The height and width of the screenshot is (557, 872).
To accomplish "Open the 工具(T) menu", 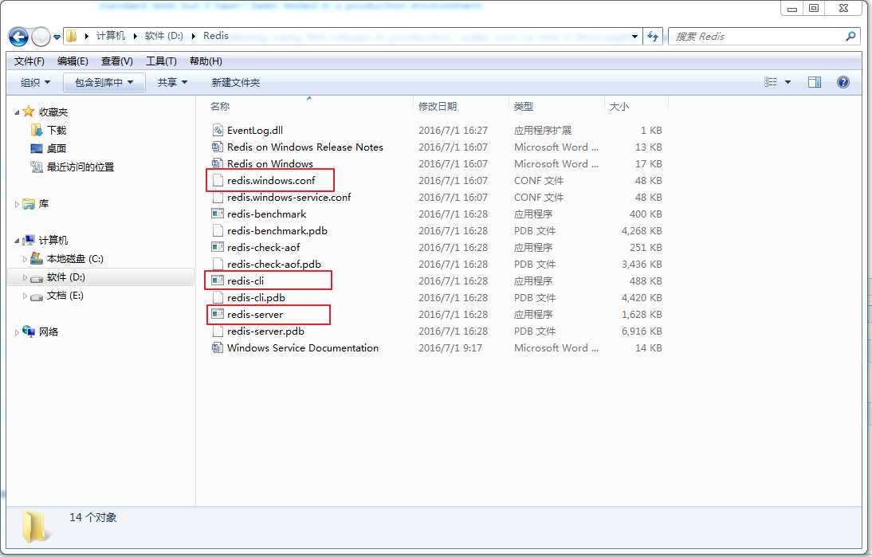I will (161, 61).
